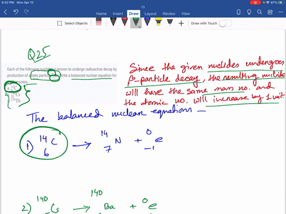
Task: Switch to mobile view icon
Action: pyautogui.click(x=238, y=12)
